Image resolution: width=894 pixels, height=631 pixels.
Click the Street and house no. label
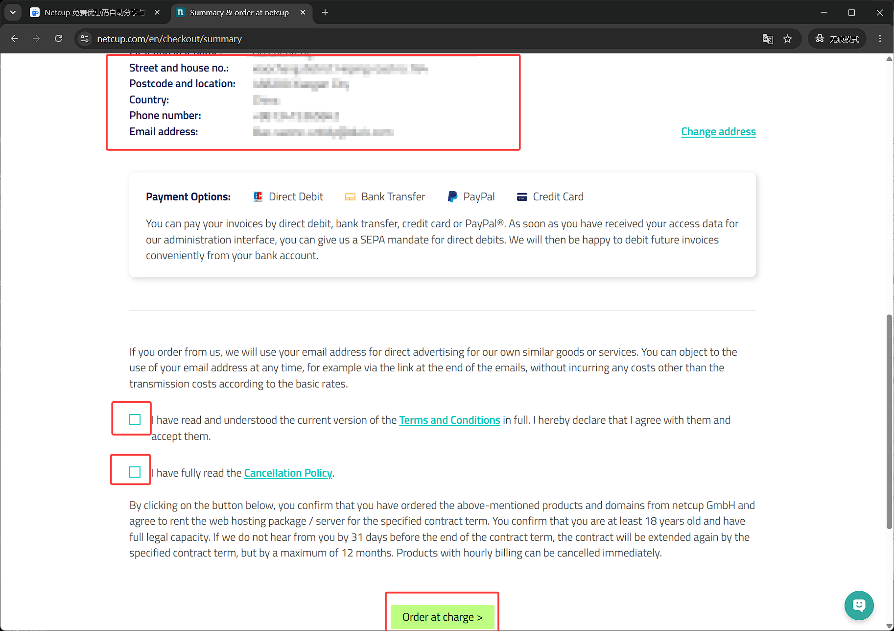tap(179, 68)
